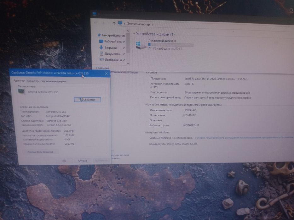Viewport: 294px width, 220px height.
Task: Open Рабочий стол in the sidebar
Action: [113, 41]
